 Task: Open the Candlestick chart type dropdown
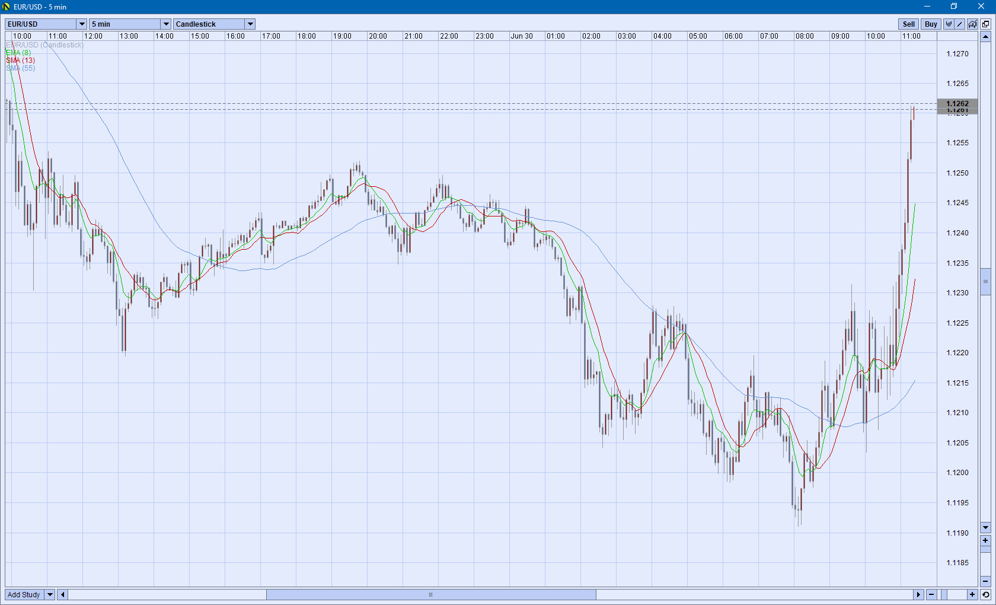(250, 24)
